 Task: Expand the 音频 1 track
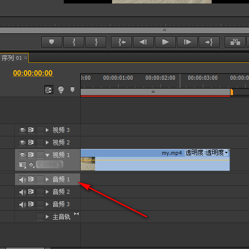(47, 179)
